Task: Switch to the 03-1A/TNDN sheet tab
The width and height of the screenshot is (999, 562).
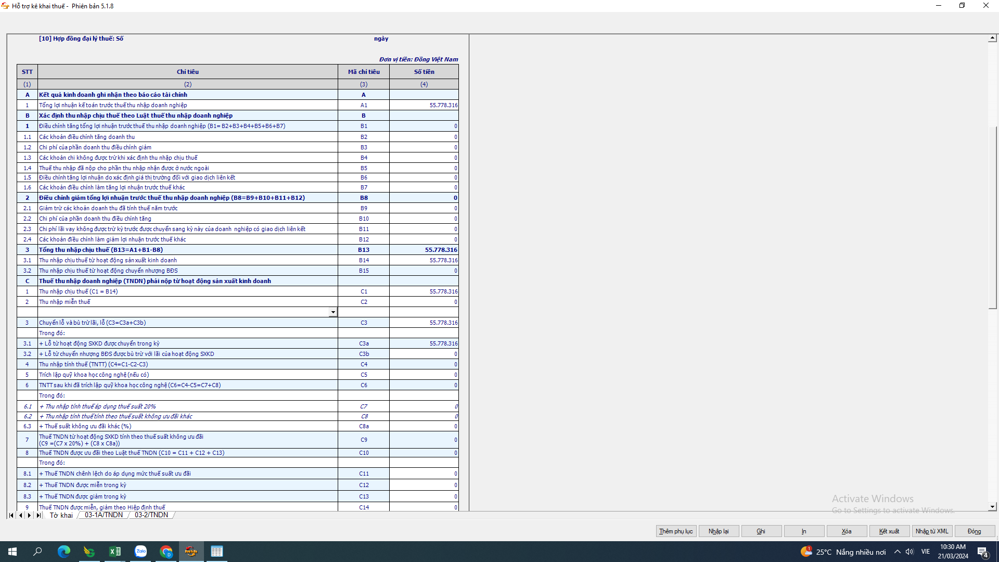Action: tap(104, 515)
